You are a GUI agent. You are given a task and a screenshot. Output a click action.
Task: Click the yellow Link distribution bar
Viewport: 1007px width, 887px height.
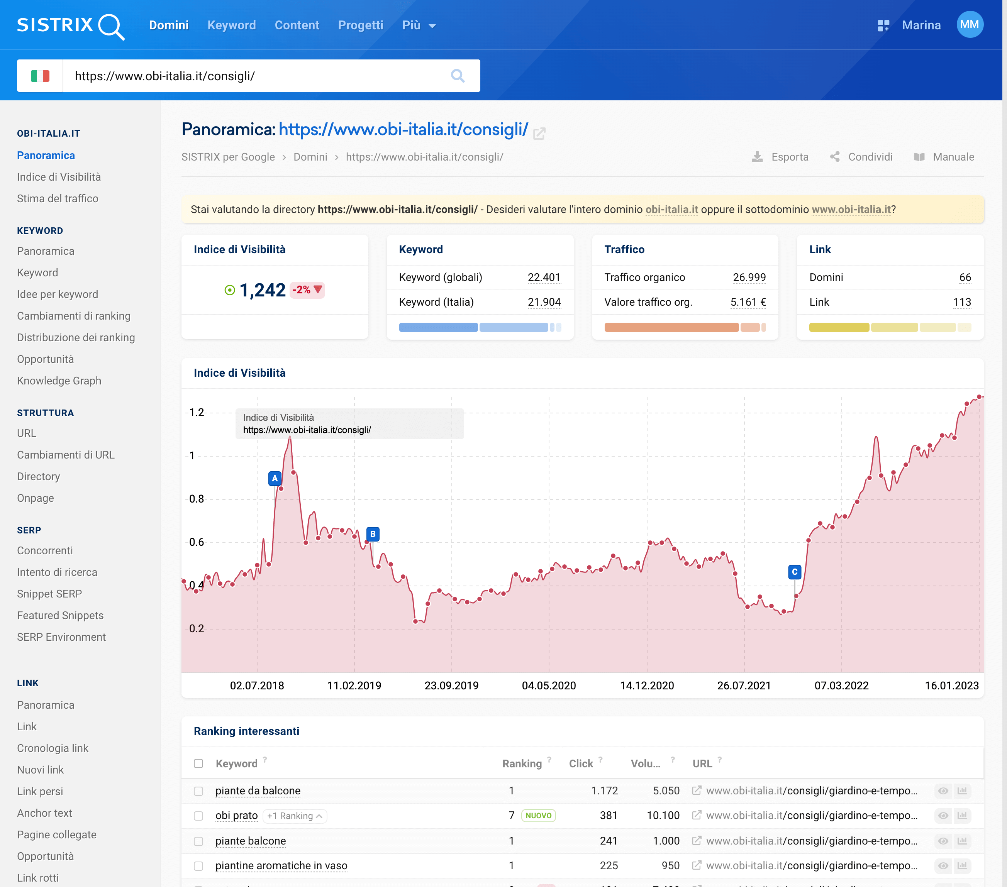pyautogui.click(x=890, y=328)
